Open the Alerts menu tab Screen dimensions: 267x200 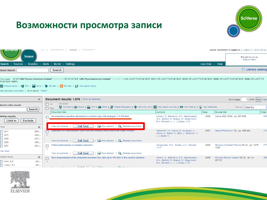46,64
